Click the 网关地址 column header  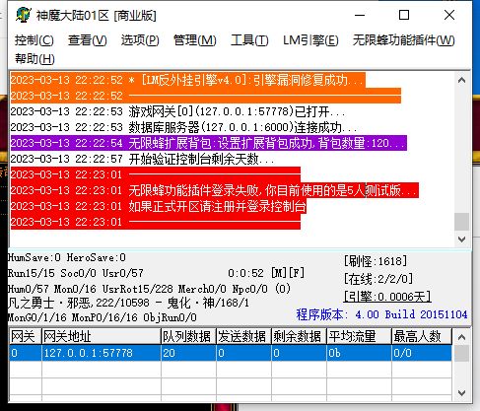coord(102,336)
